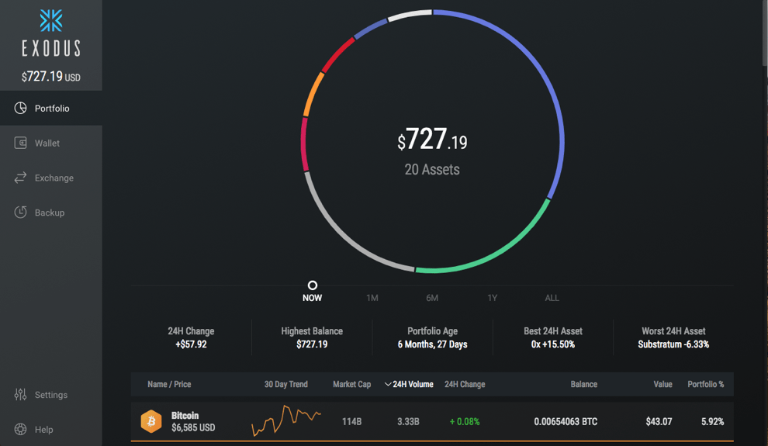768x446 pixels.
Task: Sort the table by Balance header
Action: tap(584, 384)
